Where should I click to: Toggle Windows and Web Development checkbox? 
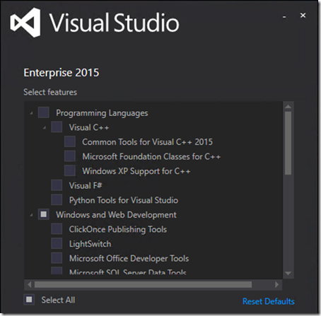coord(44,214)
